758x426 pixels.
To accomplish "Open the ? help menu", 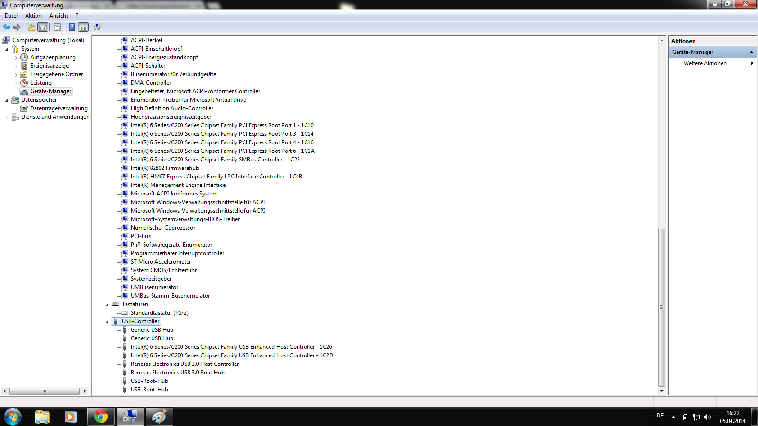I will pyautogui.click(x=77, y=16).
